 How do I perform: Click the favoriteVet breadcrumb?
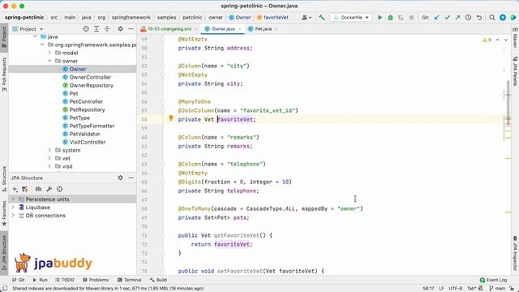point(273,17)
